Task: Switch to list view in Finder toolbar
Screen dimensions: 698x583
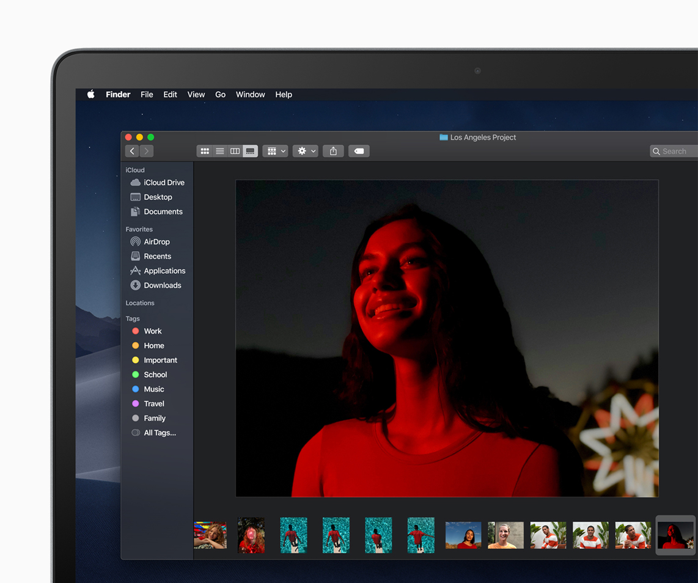Action: (220, 151)
